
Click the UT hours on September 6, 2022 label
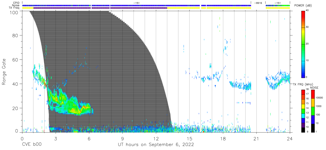(156, 145)
